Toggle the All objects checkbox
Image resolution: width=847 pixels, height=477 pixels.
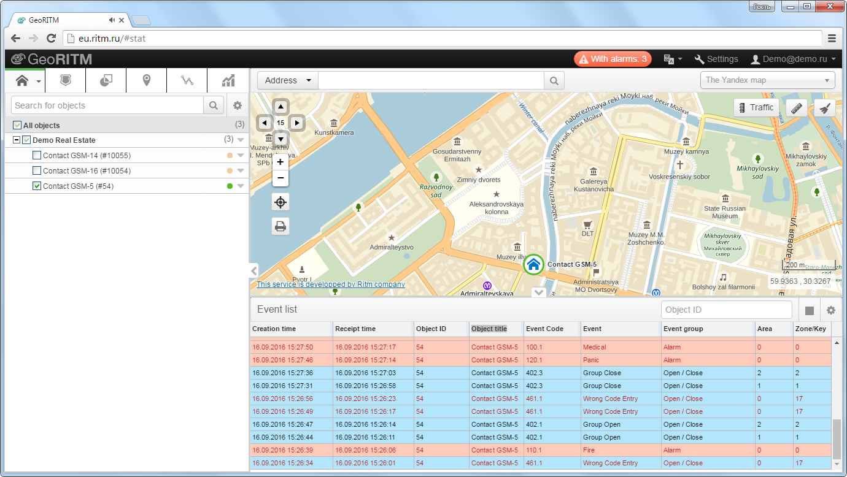coord(17,125)
